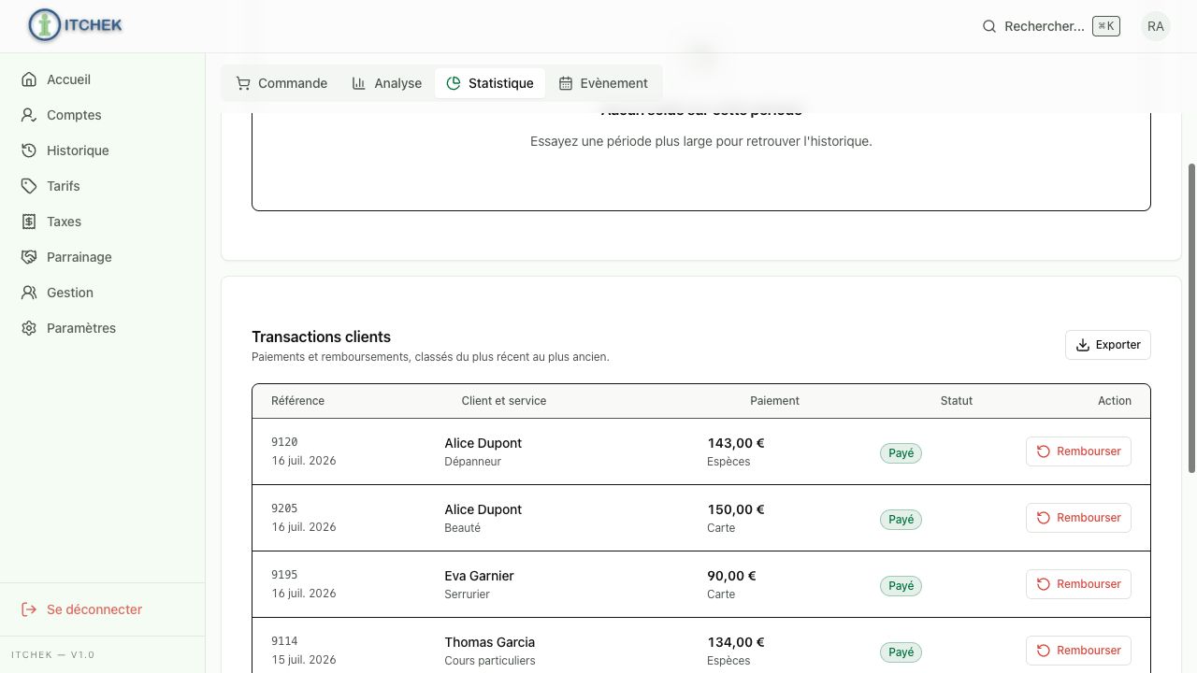
Task: Open the Evènement tab
Action: [x=603, y=83]
